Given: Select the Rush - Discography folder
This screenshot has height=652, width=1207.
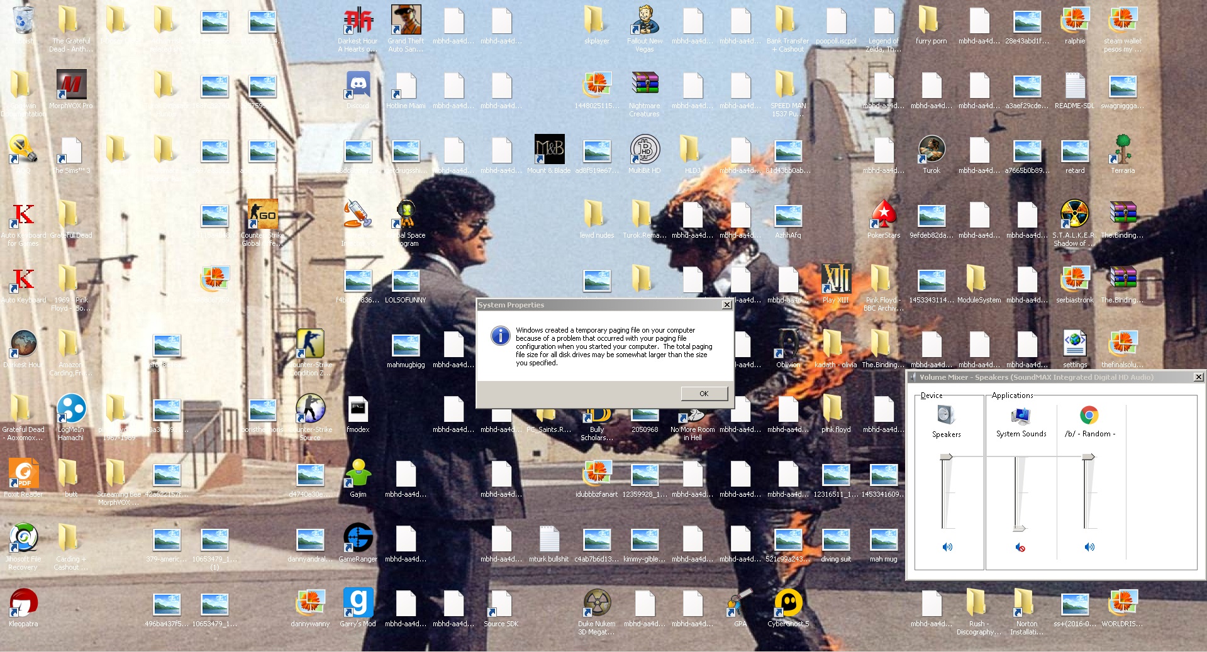Looking at the screenshot, I should point(979,603).
